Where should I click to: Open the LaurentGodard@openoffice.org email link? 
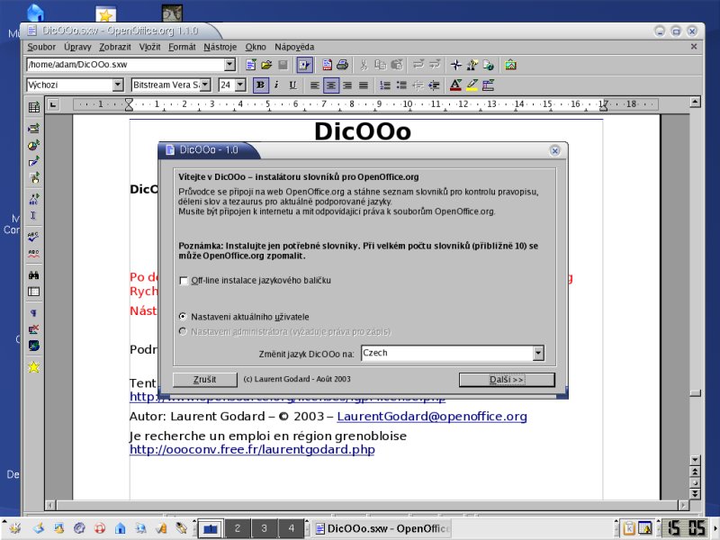coord(432,417)
